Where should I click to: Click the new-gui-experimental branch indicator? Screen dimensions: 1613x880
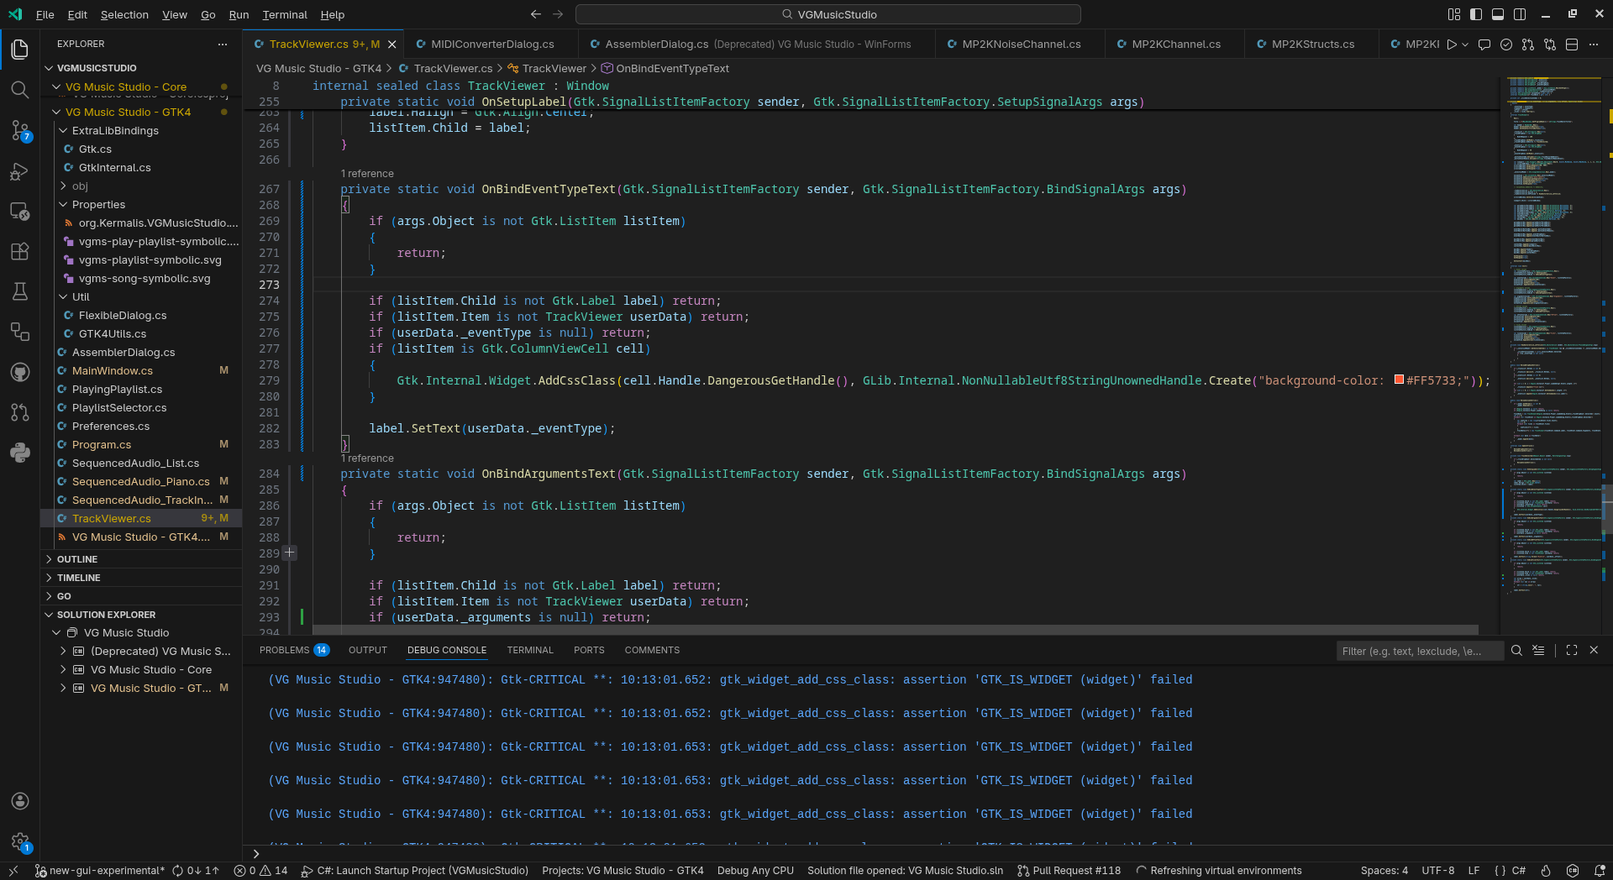pyautogui.click(x=99, y=871)
